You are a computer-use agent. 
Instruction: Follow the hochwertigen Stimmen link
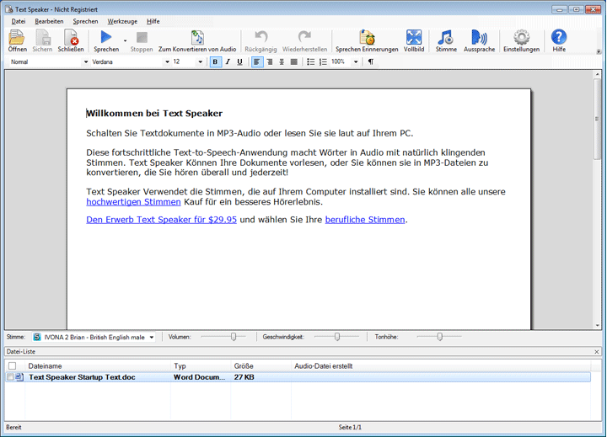[x=133, y=202]
